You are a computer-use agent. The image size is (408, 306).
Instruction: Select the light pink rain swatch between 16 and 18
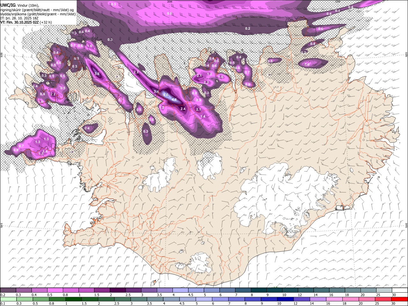point(335,299)
